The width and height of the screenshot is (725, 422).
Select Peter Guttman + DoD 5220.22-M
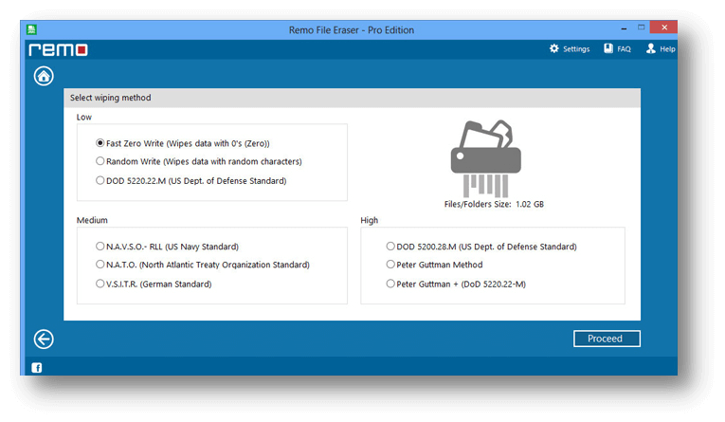(456, 284)
